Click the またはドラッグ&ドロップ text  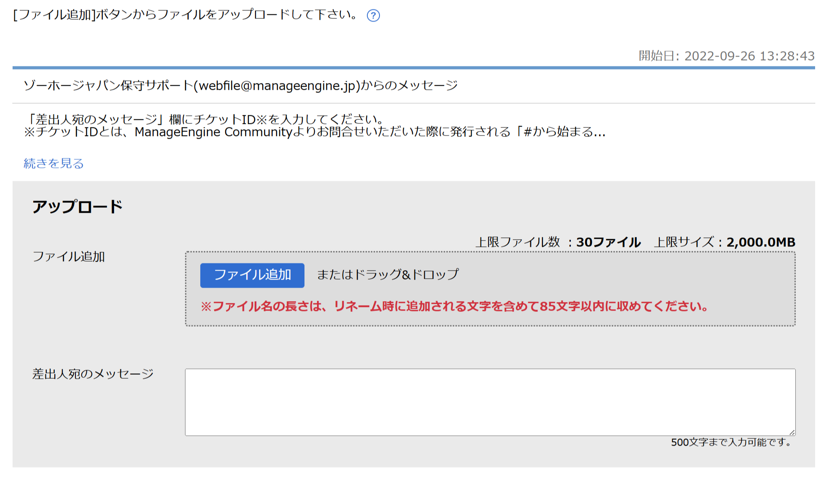388,275
